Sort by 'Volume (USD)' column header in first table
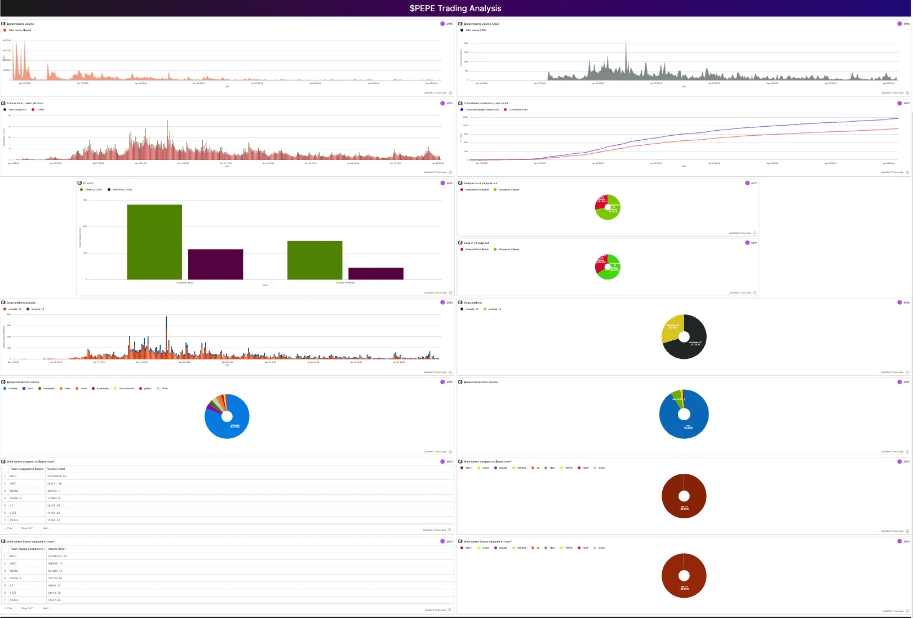 click(x=56, y=469)
